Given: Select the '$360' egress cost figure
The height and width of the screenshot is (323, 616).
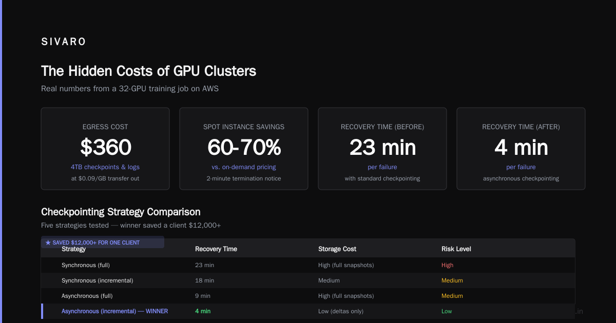Looking at the screenshot, I should click(x=105, y=147).
